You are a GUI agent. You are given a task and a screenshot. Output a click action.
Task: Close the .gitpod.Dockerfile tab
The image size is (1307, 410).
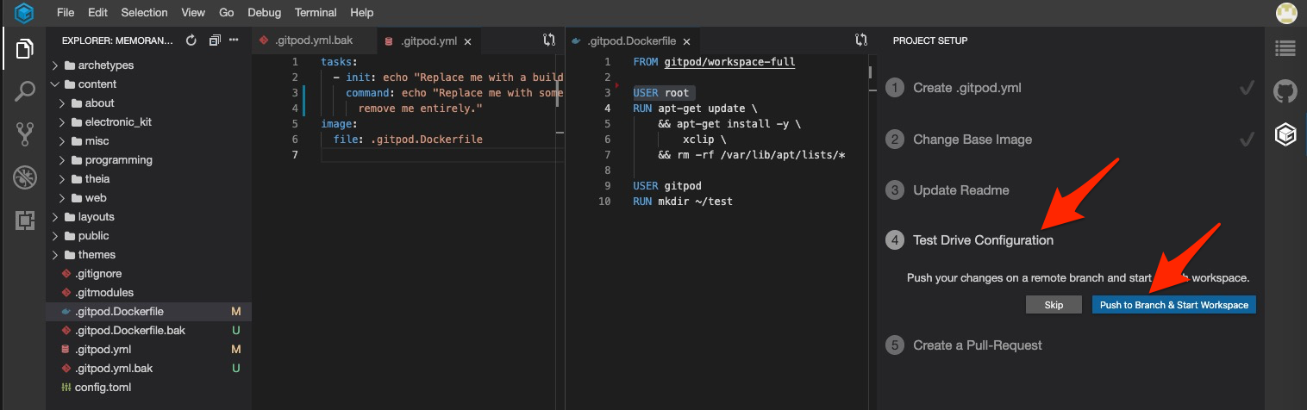pyautogui.click(x=685, y=40)
